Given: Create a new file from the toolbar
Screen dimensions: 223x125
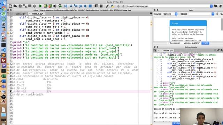Looking at the screenshot, I should [x=10, y=6].
